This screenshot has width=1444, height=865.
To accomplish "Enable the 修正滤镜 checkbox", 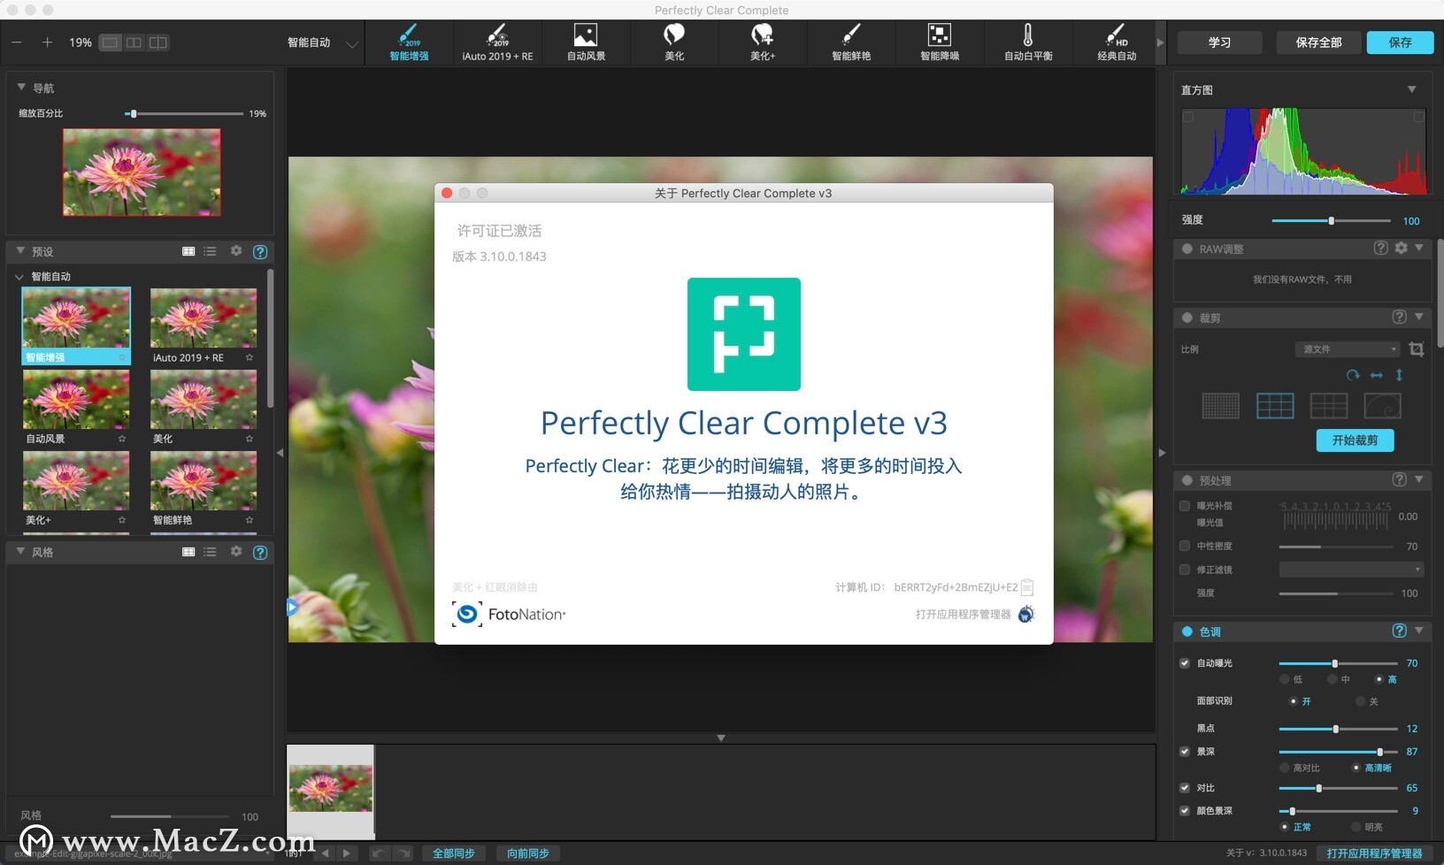I will [1185, 570].
